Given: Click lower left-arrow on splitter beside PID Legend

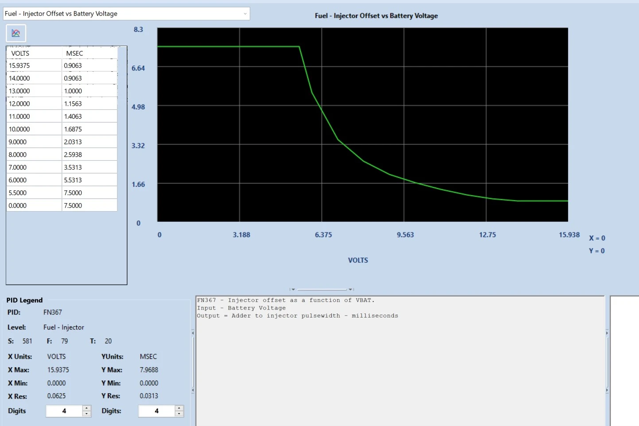Looking at the screenshot, I should (193, 390).
